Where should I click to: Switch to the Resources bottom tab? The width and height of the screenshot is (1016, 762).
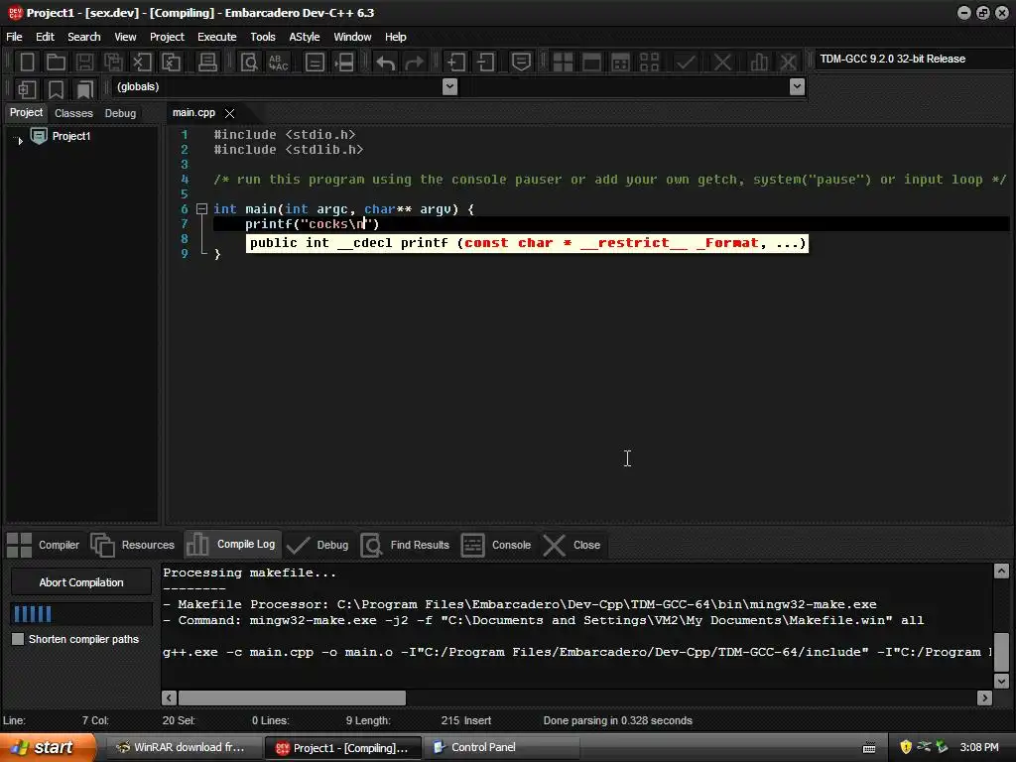pyautogui.click(x=134, y=545)
